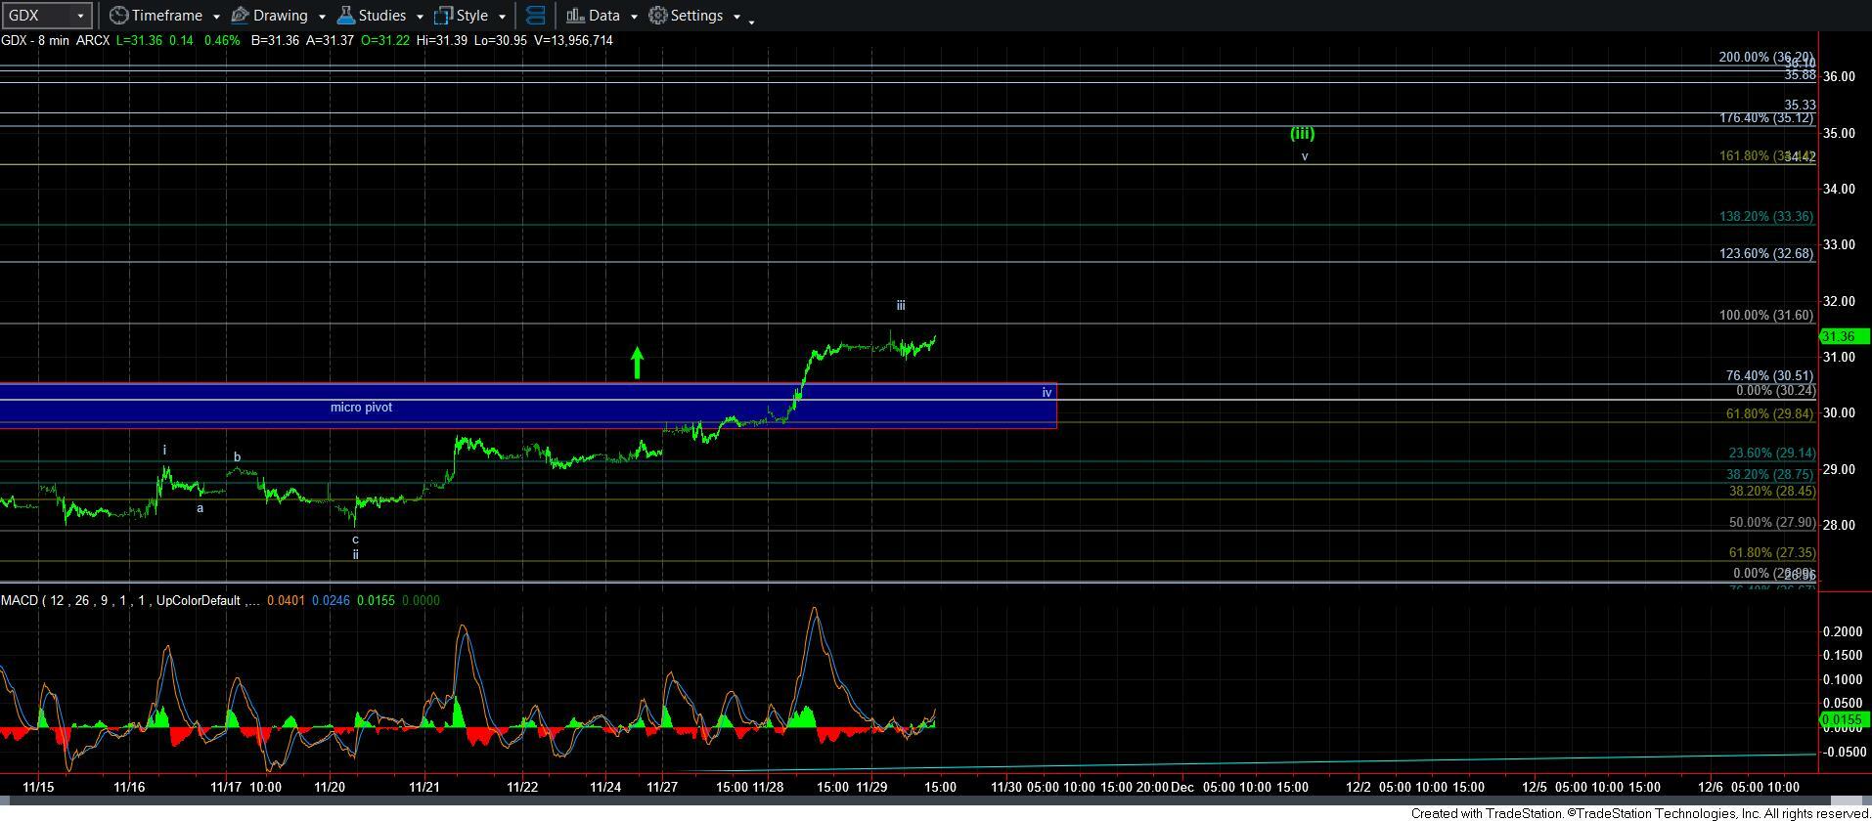This screenshot has height=821, width=1872.
Task: Open the toolbar overflow arrow after Settings
Action: coord(750,21)
